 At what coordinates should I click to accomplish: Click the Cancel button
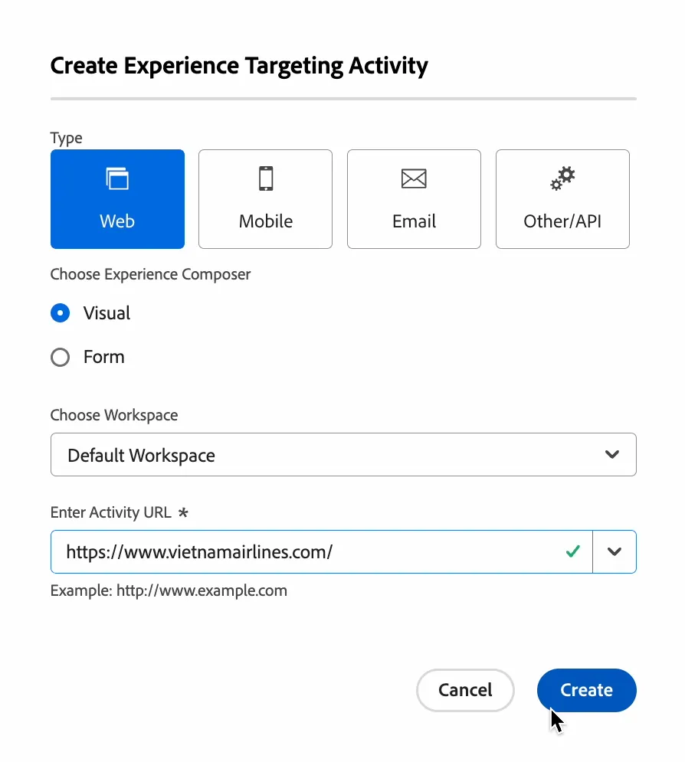tap(465, 690)
